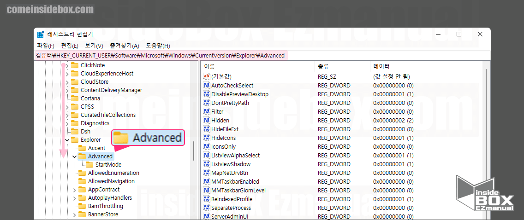Click the tree pane vertical scrollbar thumb
524x220 pixels.
tap(194, 151)
